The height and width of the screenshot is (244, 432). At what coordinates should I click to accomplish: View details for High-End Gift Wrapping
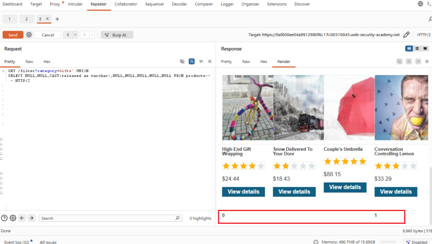click(243, 192)
